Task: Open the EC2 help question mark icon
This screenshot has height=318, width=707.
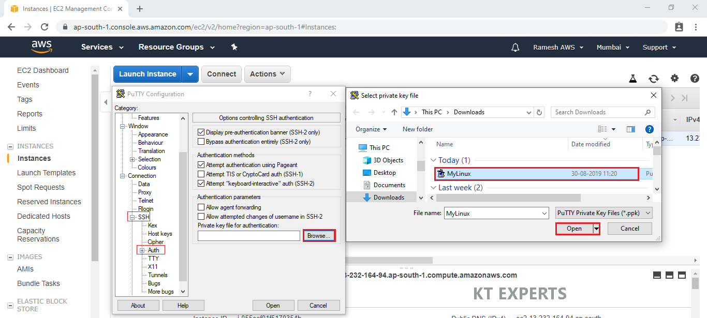Action: 695,79
